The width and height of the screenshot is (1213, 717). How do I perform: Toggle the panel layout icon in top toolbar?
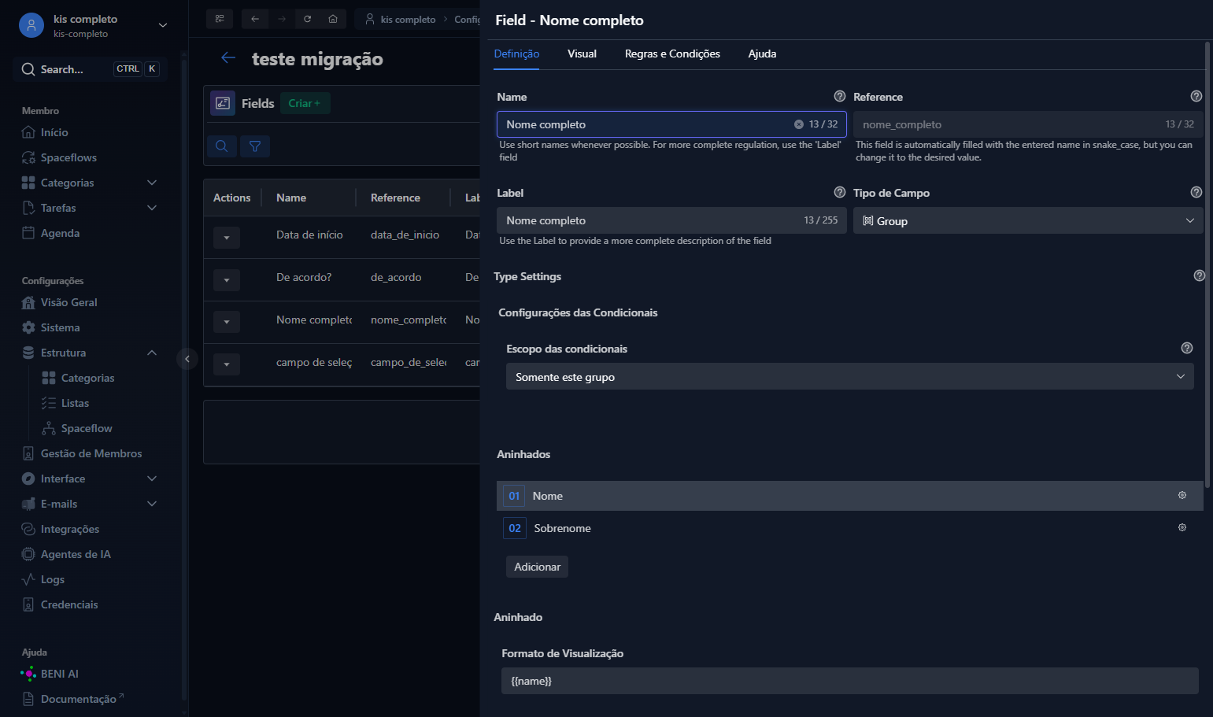[220, 19]
